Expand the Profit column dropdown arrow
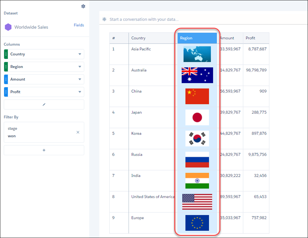Screen dimensions: 308x238 80,92
